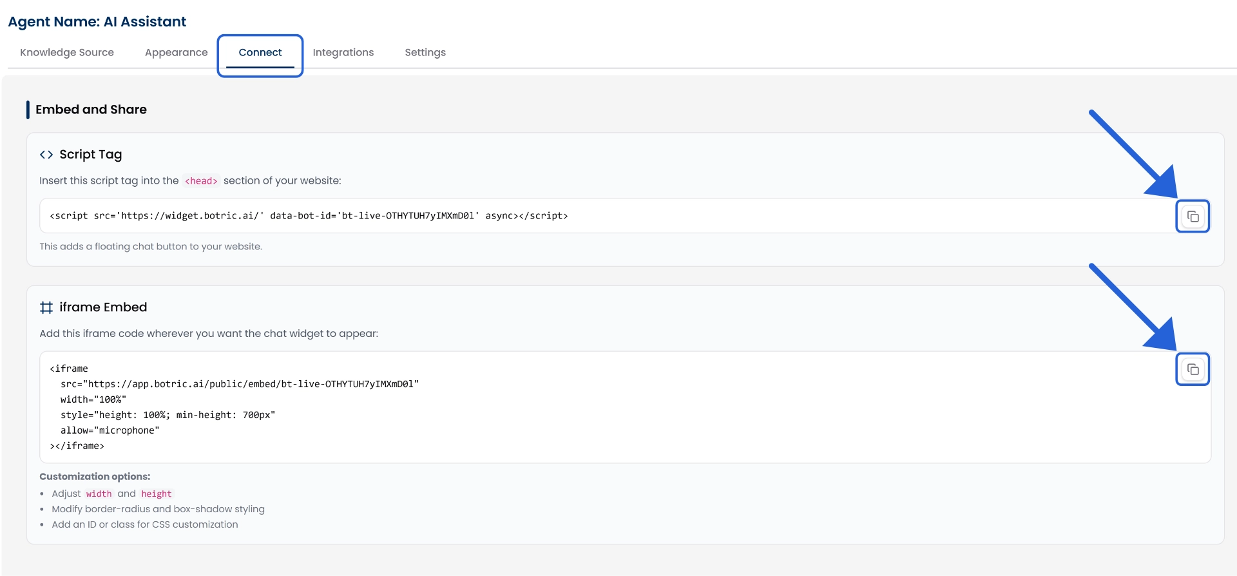This screenshot has height=576, width=1237.
Task: Switch to the Appearance tab
Action: (177, 52)
